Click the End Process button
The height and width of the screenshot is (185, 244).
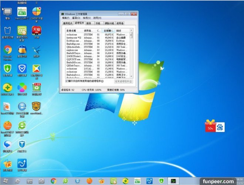123,81
